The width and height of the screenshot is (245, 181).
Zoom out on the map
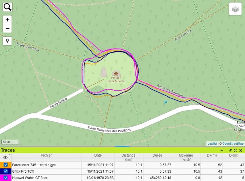pos(7,29)
